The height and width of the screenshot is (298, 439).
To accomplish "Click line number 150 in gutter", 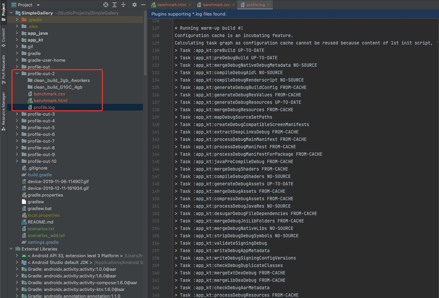I will (x=156, y=199).
